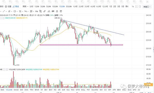This screenshot has width=154, height=93.
Task: Select the 30分钟 timeframe
Action: tap(69, 6)
